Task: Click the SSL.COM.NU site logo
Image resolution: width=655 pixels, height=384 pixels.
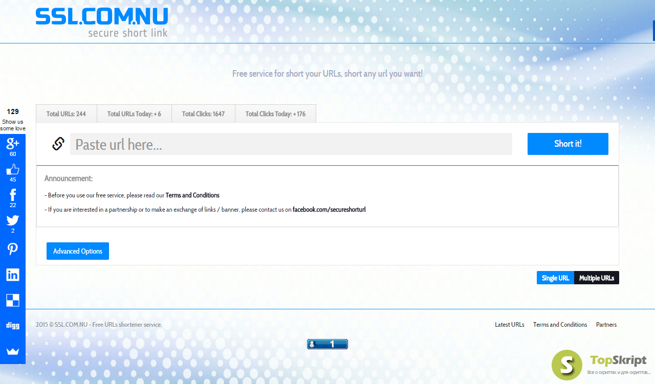Action: (101, 22)
